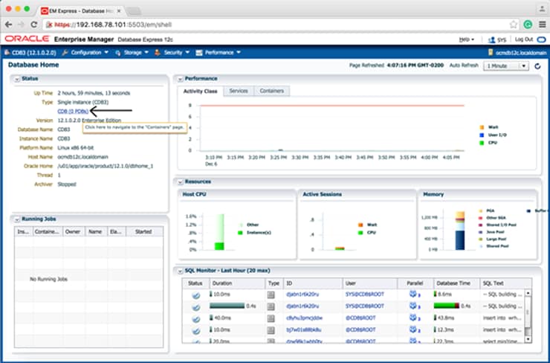Open the Configuration menu
This screenshot has width=550, height=363.
pos(85,52)
